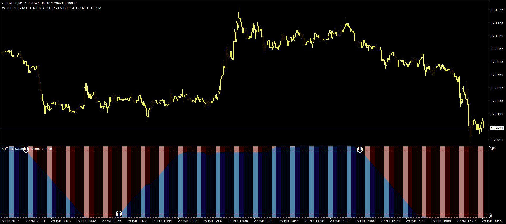The width and height of the screenshot is (506, 224).
Task: Click the 1.30405 price scale label
Action: [x=497, y=88]
